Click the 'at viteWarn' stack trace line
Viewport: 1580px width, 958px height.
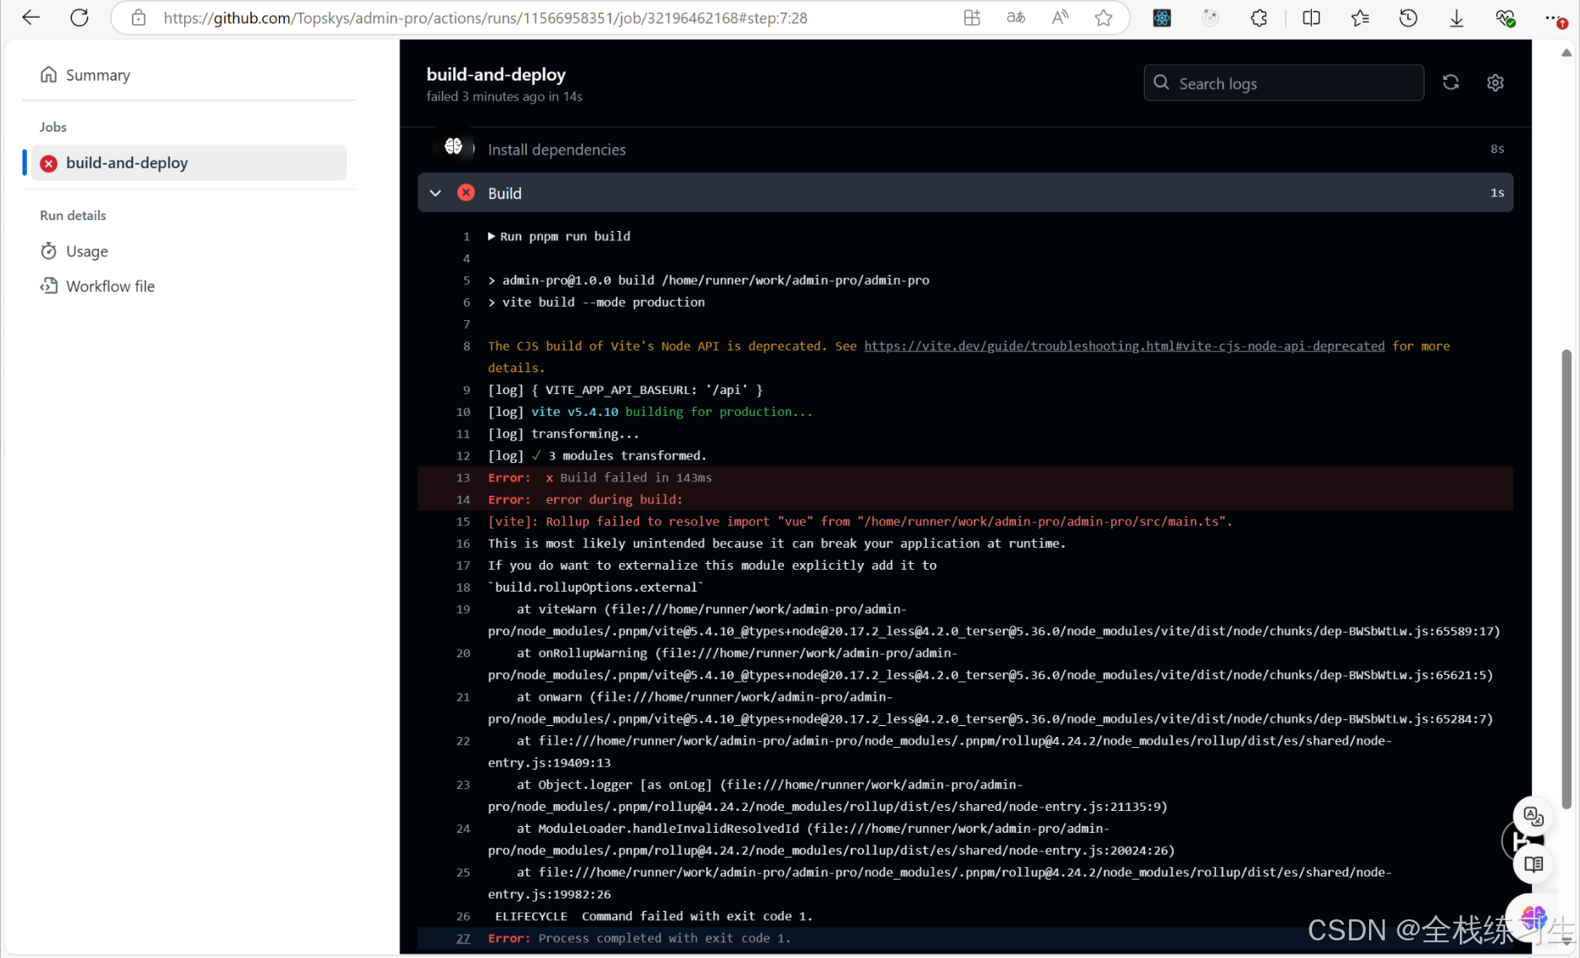pyautogui.click(x=994, y=620)
